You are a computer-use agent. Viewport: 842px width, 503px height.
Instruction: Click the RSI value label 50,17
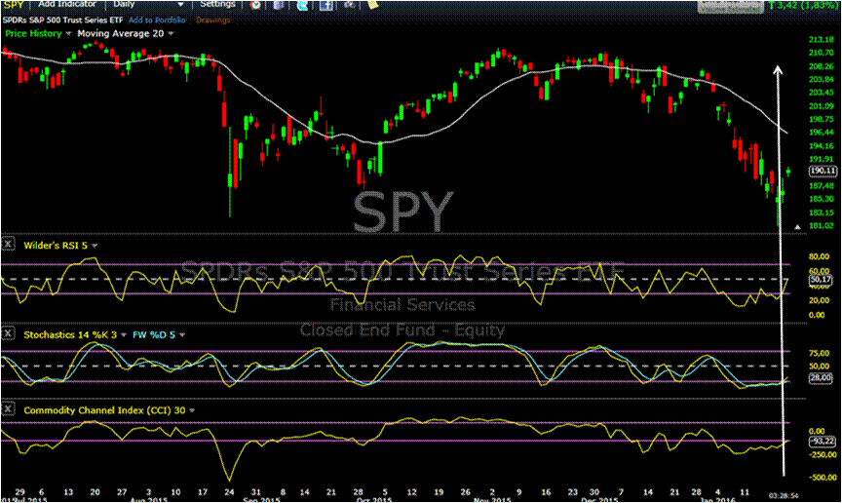(821, 280)
